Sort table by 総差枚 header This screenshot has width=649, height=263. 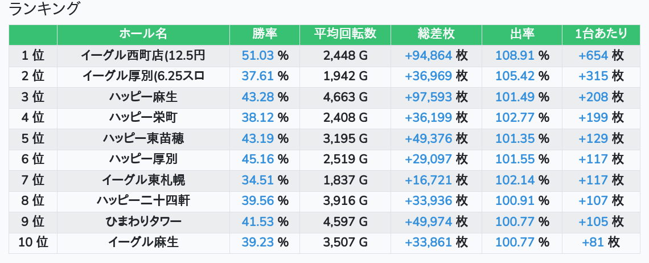tap(436, 34)
